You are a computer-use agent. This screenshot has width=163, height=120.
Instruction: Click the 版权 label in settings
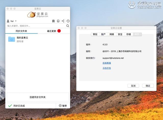[89, 51]
